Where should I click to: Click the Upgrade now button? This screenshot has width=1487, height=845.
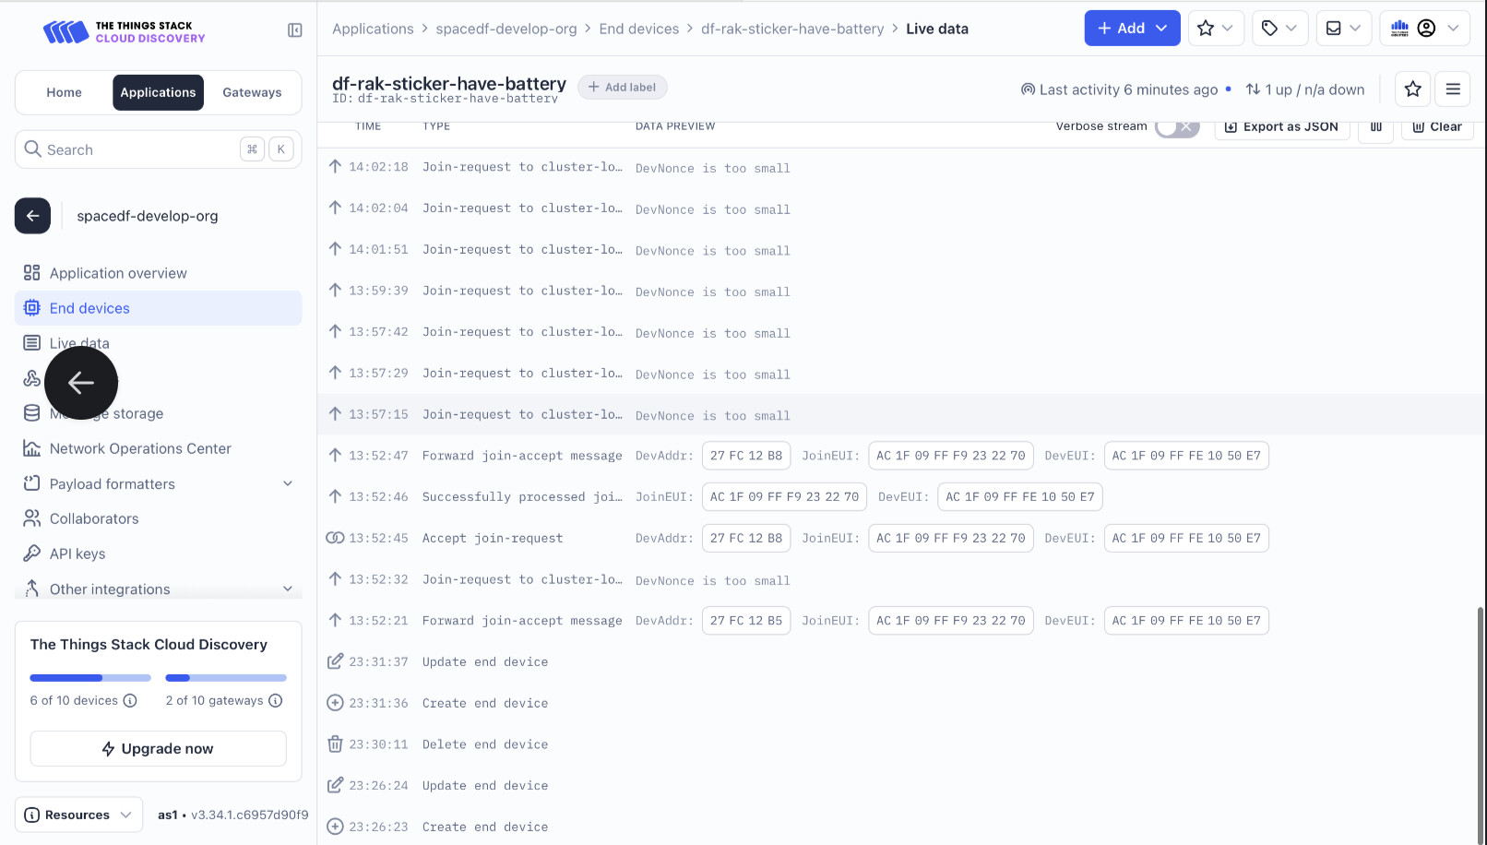pos(158,748)
